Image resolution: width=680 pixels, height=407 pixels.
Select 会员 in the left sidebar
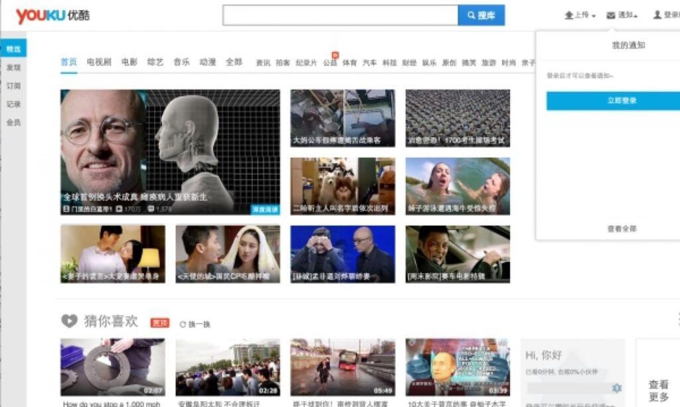(13, 123)
